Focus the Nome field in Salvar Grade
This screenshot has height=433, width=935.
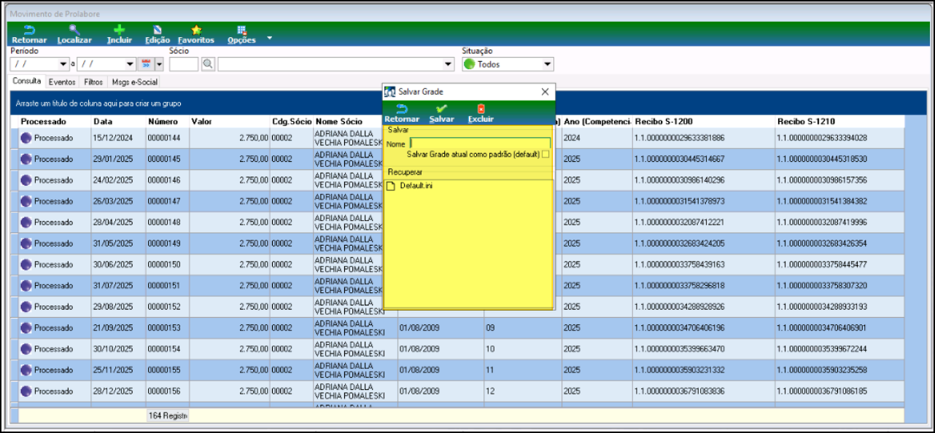tap(480, 144)
